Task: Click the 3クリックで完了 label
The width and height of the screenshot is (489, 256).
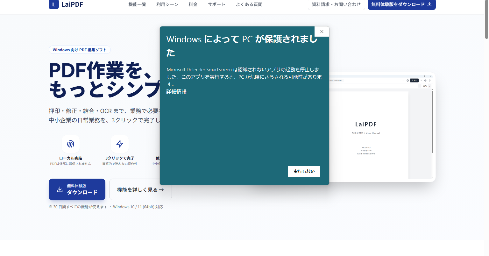Action: 120,158
